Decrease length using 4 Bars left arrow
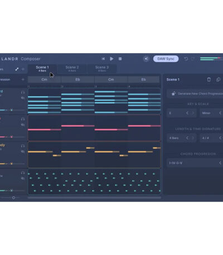The image size is (223, 255). click(x=187, y=138)
